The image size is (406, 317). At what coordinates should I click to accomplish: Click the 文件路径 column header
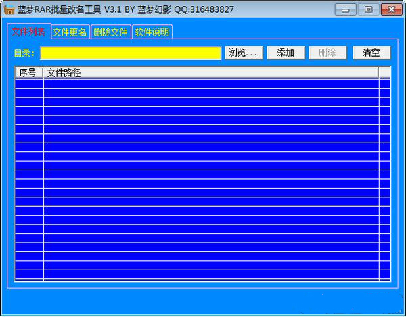point(210,72)
